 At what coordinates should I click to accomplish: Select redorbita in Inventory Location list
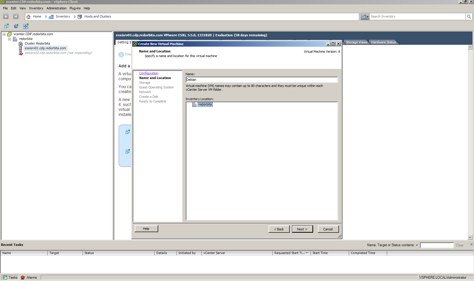205,104
